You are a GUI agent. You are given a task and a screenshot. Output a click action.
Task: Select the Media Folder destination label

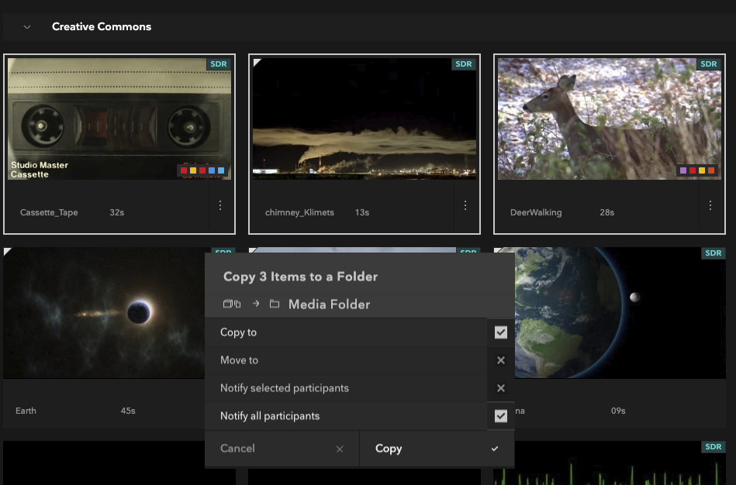coord(329,304)
